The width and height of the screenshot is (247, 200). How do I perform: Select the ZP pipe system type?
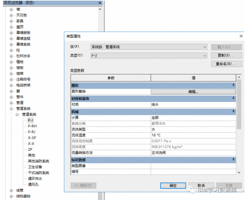[x=30, y=150]
